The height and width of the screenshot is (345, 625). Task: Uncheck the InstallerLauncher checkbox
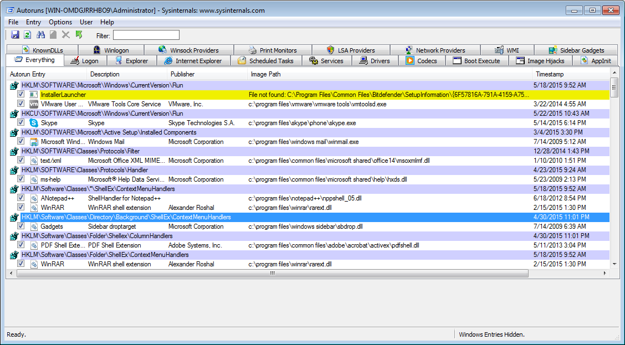[21, 94]
